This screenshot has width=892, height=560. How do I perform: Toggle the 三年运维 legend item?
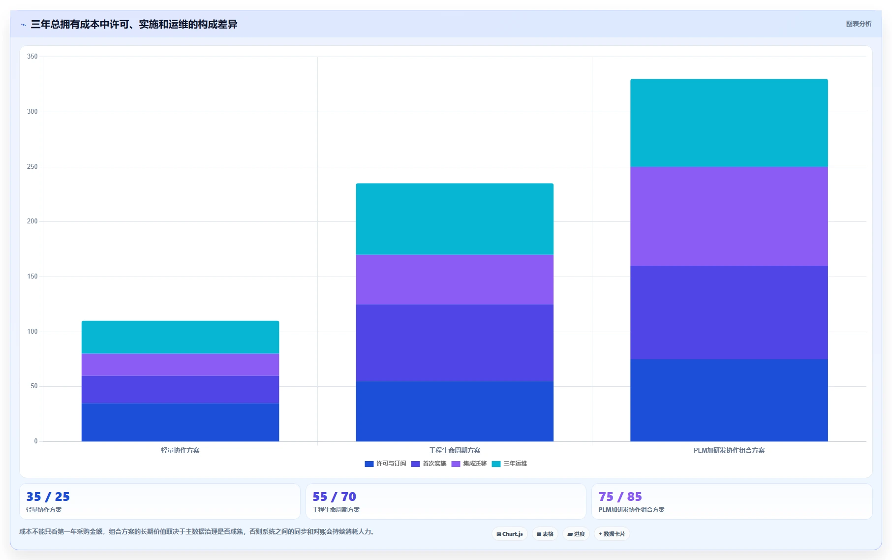tap(509, 464)
